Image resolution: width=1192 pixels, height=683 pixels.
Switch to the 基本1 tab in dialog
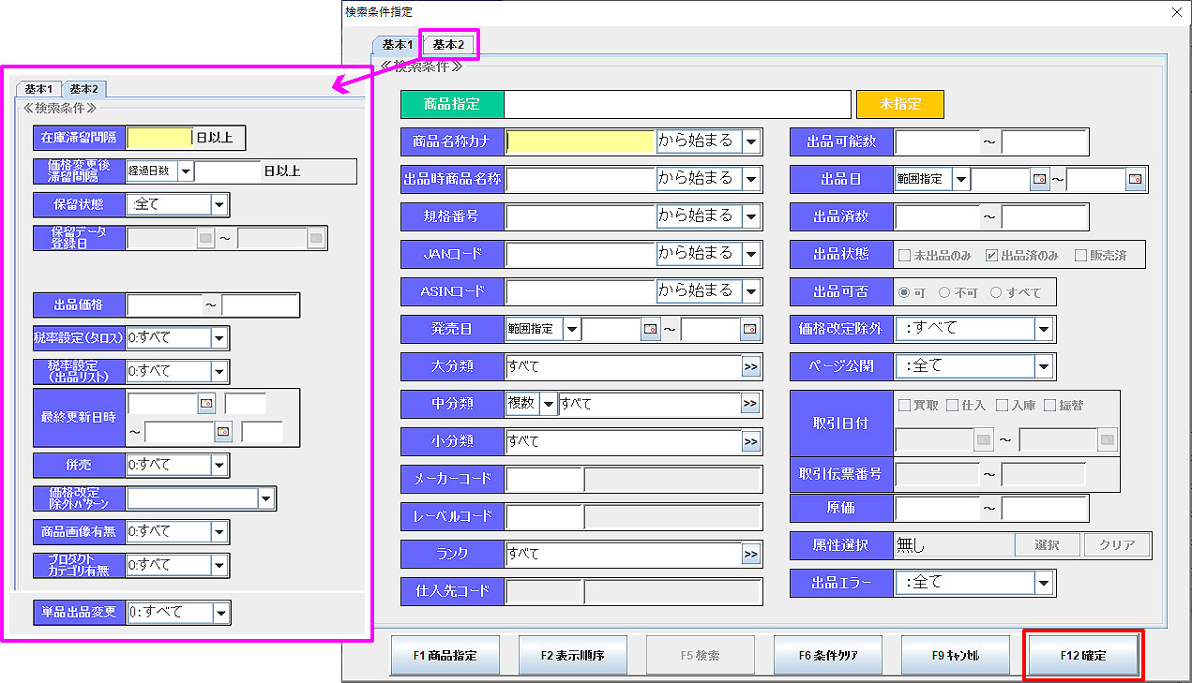click(x=398, y=44)
